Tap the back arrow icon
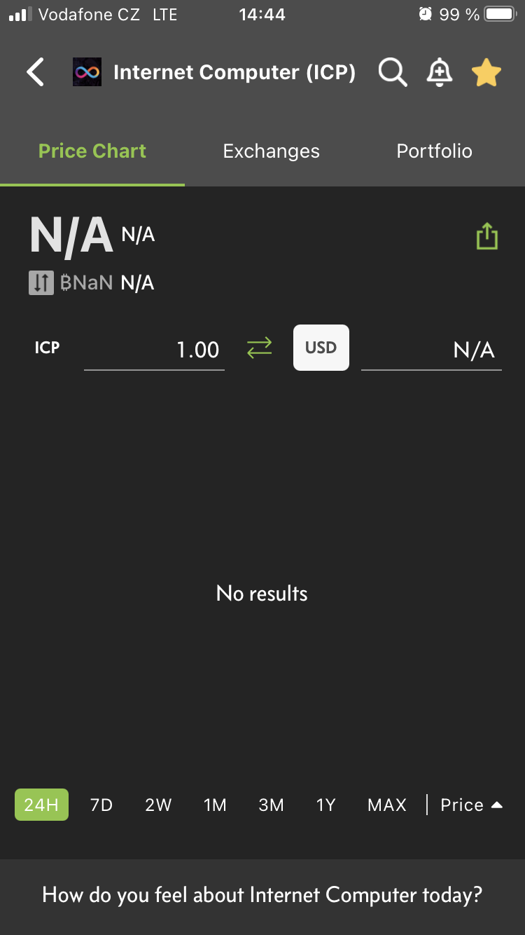The image size is (525, 935). point(36,72)
